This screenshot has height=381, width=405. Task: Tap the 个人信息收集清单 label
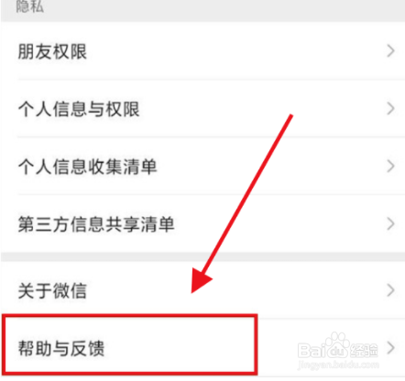coord(88,167)
